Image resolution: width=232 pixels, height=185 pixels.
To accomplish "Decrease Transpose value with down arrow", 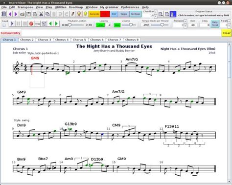I will (185, 26).
